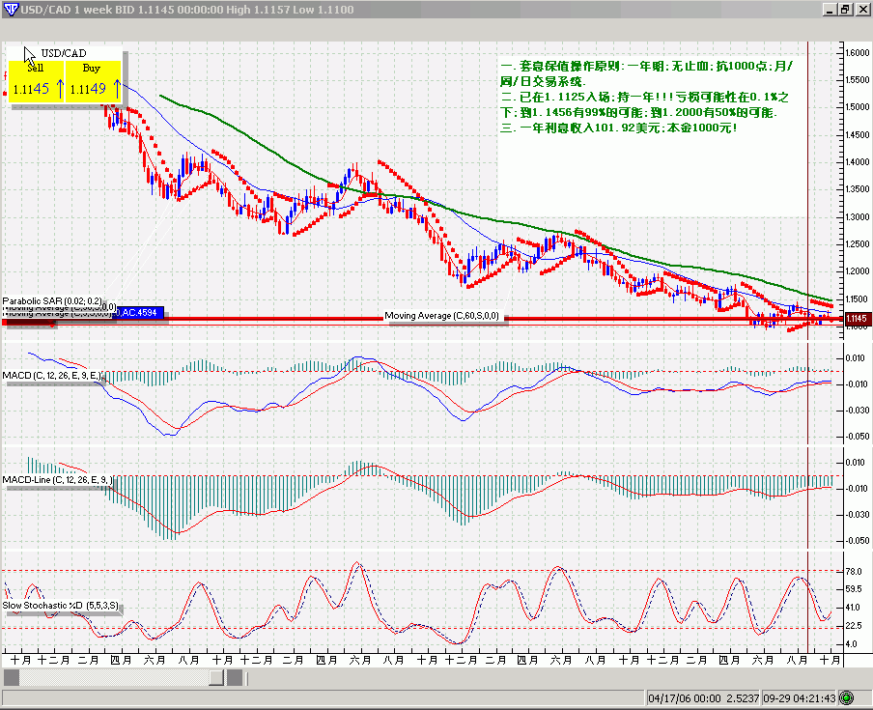Viewport: 873px width, 710px height.
Task: Click the 4.0 stochastic axis label
Action: click(x=852, y=644)
